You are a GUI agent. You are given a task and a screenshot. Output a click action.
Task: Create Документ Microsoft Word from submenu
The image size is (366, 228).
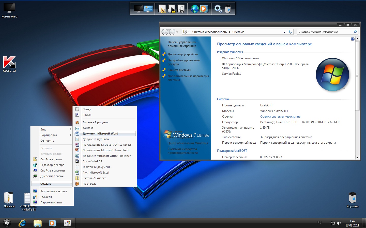point(105,134)
